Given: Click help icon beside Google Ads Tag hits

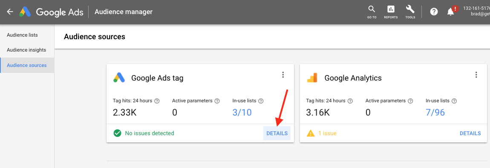Looking at the screenshot, I should point(157,101).
